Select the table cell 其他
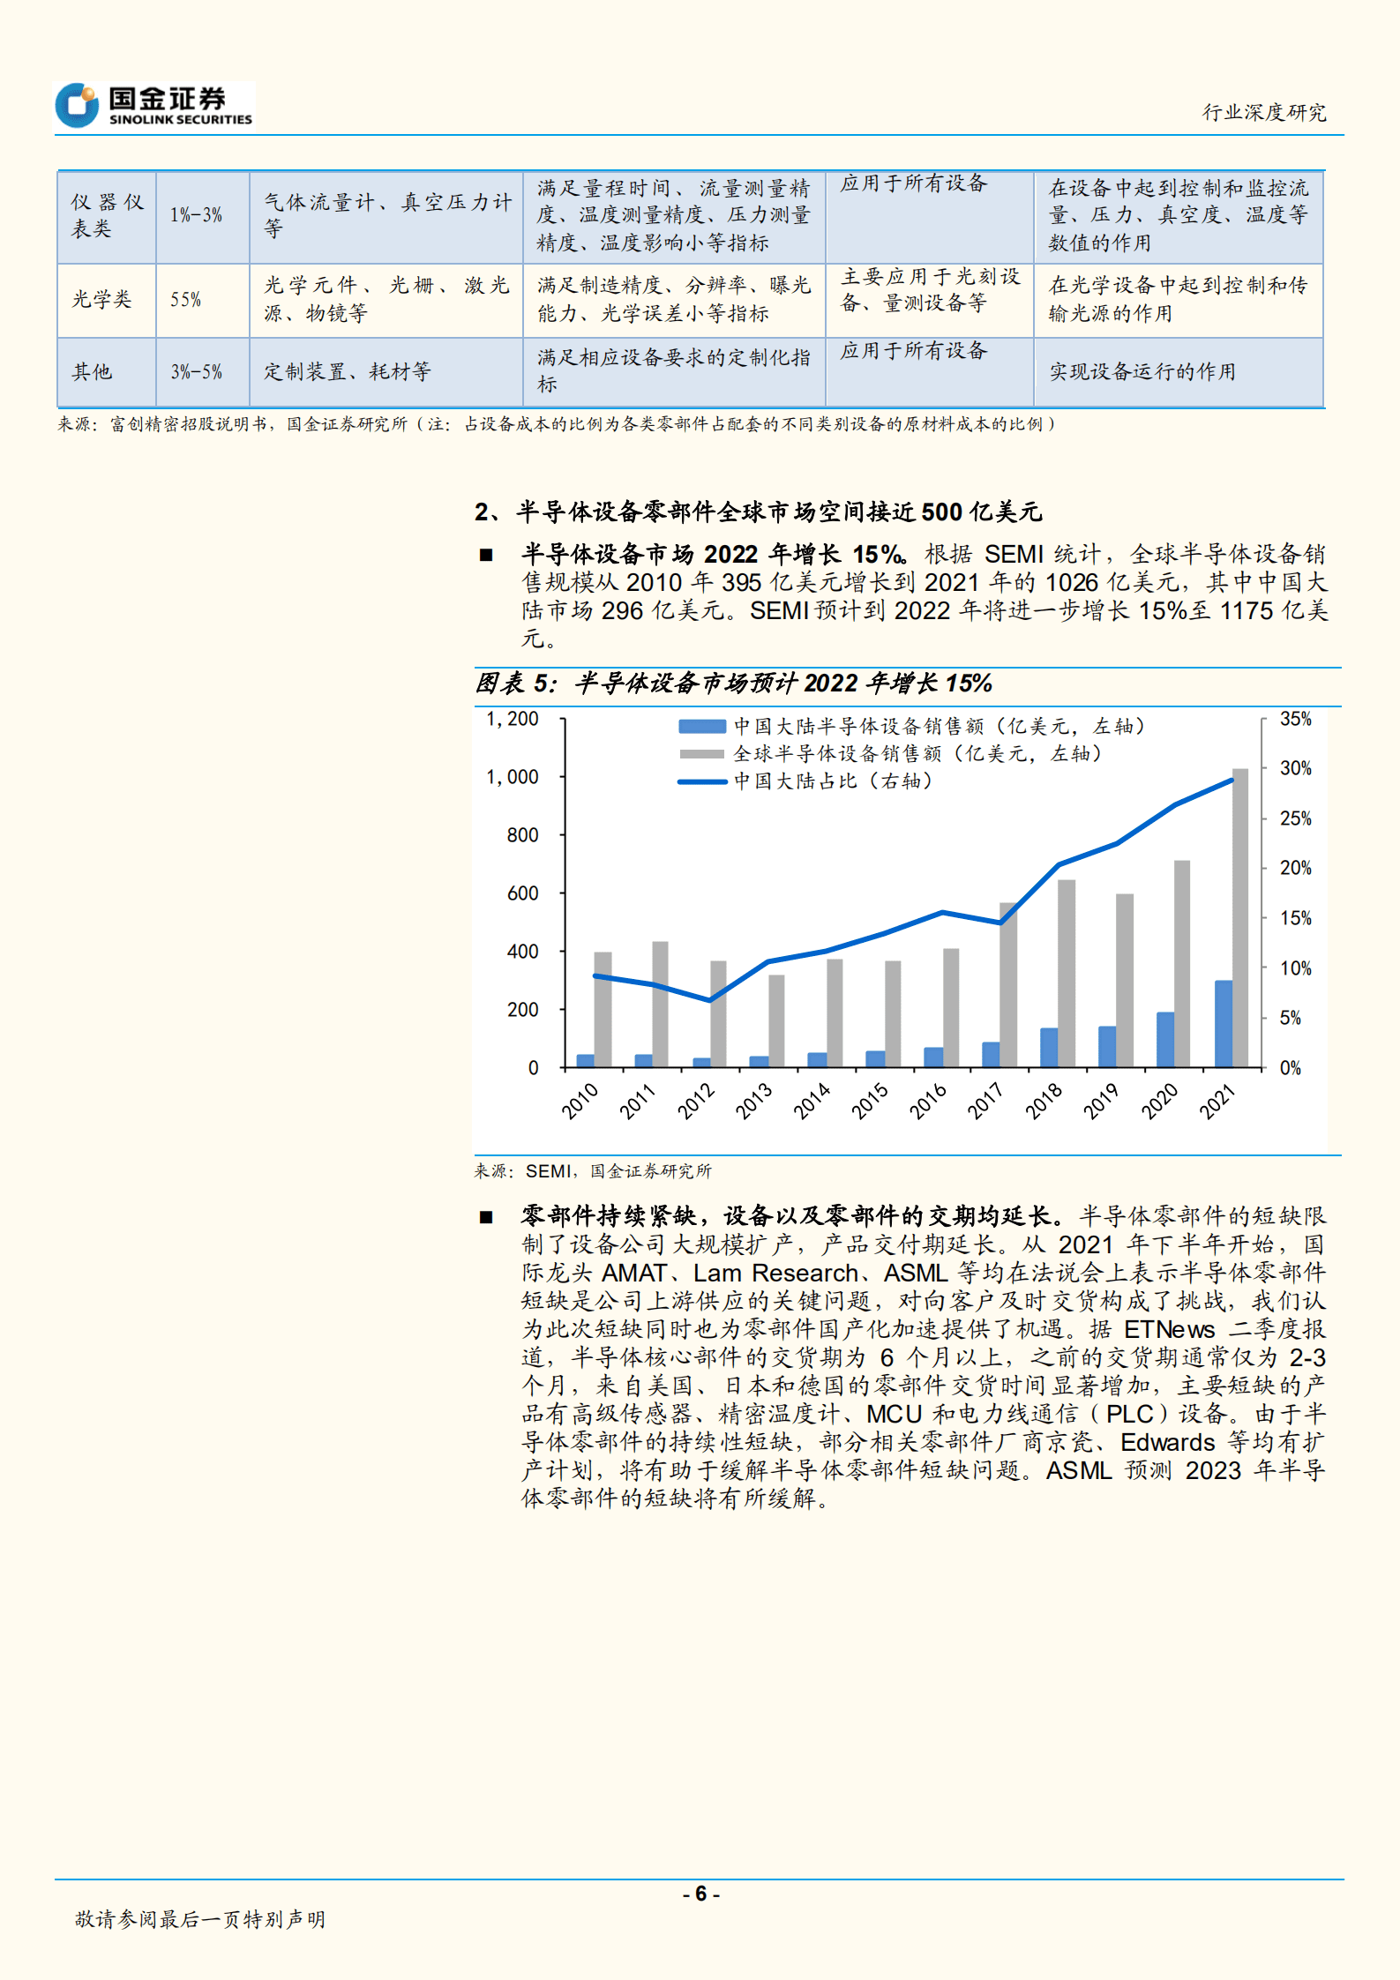Viewport: 1400px width, 1980px height. 107,372
